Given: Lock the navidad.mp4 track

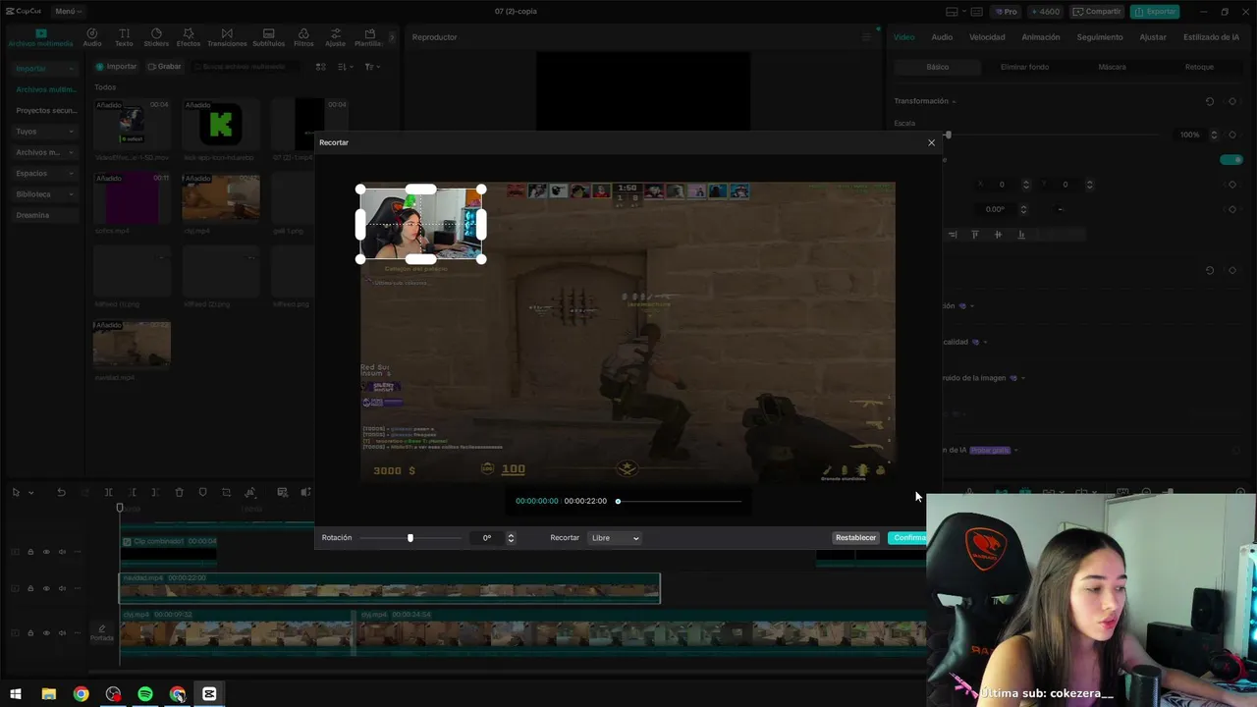Looking at the screenshot, I should (30, 588).
